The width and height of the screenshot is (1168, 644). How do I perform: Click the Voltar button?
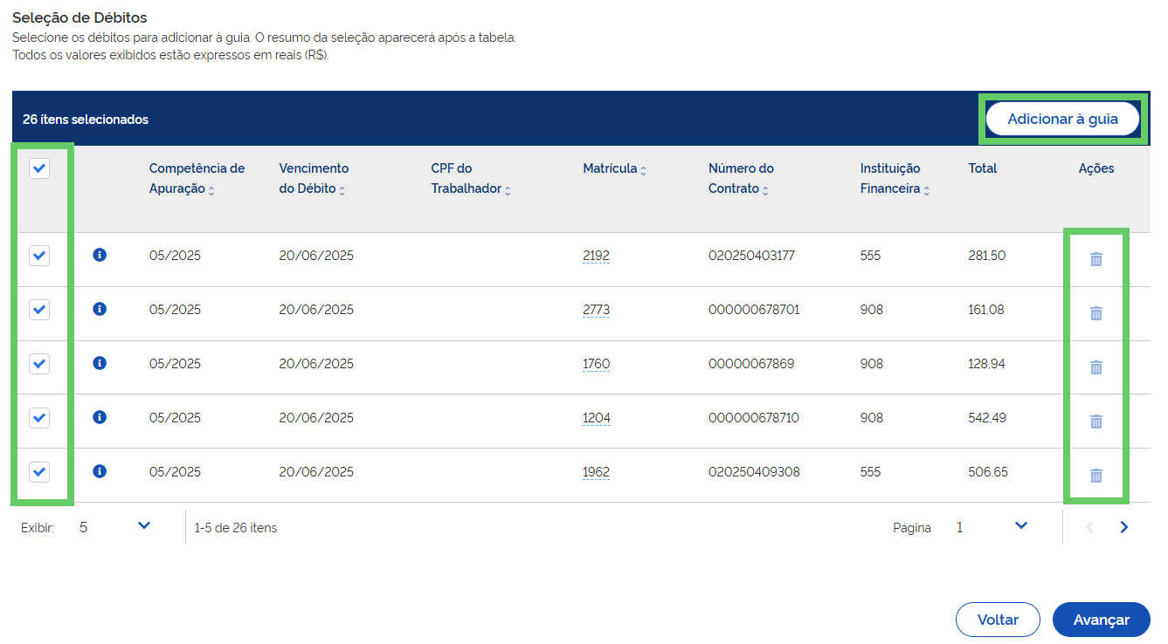[998, 620]
